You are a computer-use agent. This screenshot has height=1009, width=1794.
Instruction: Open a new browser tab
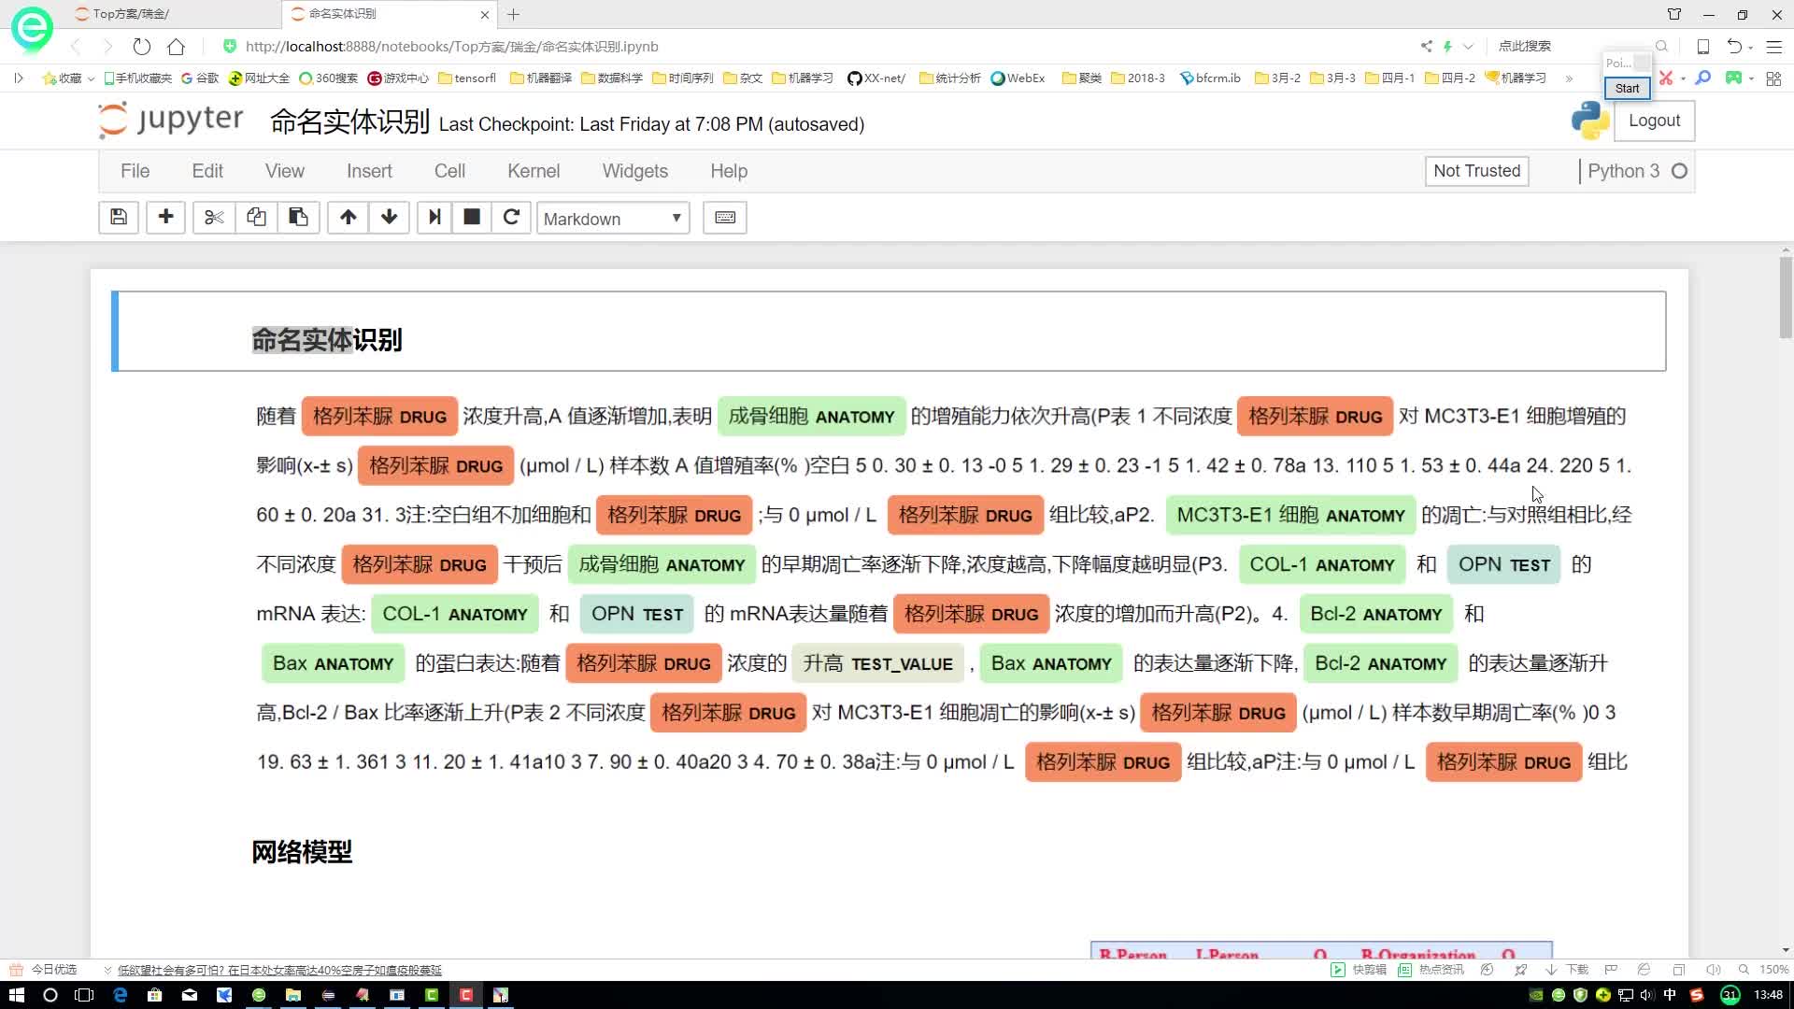point(514,14)
